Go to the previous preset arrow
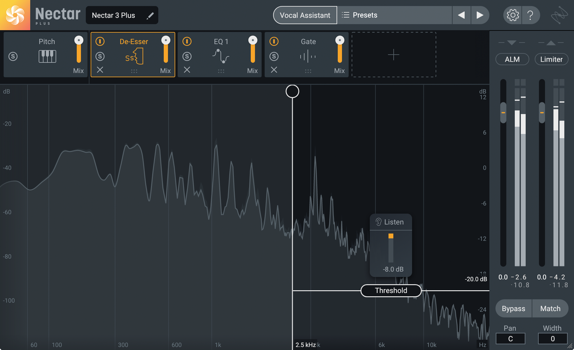 click(x=461, y=15)
